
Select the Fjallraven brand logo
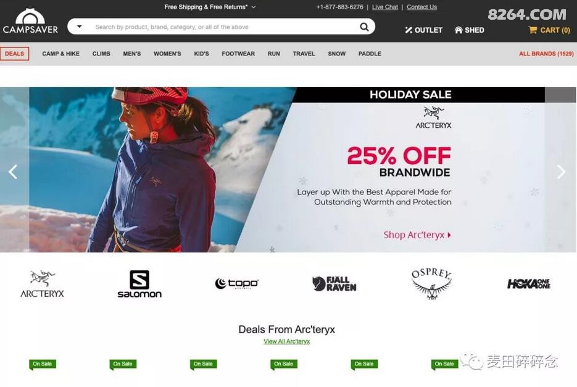point(334,284)
